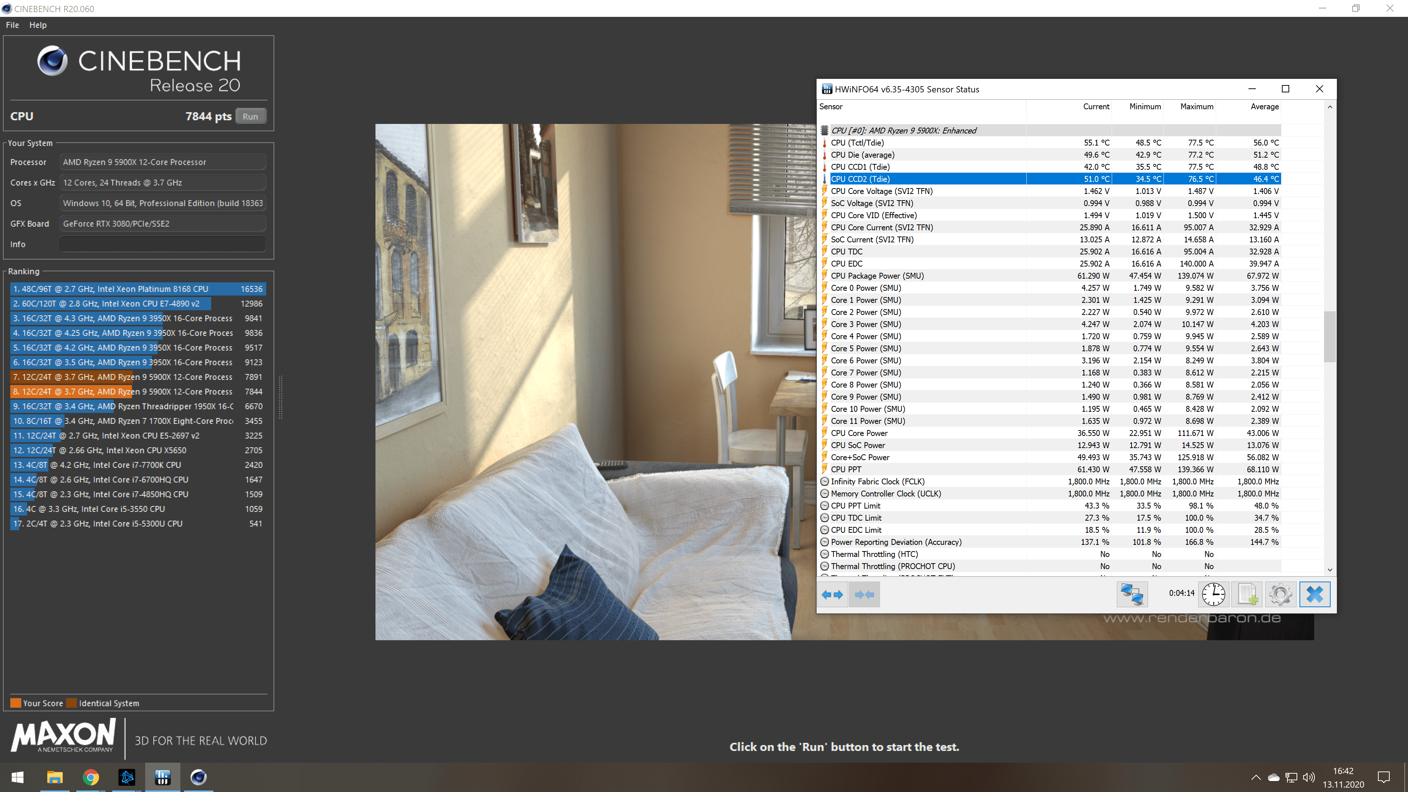Open Google Chrome from the taskbar
Viewport: 1408px width, 792px height.
coord(91,777)
